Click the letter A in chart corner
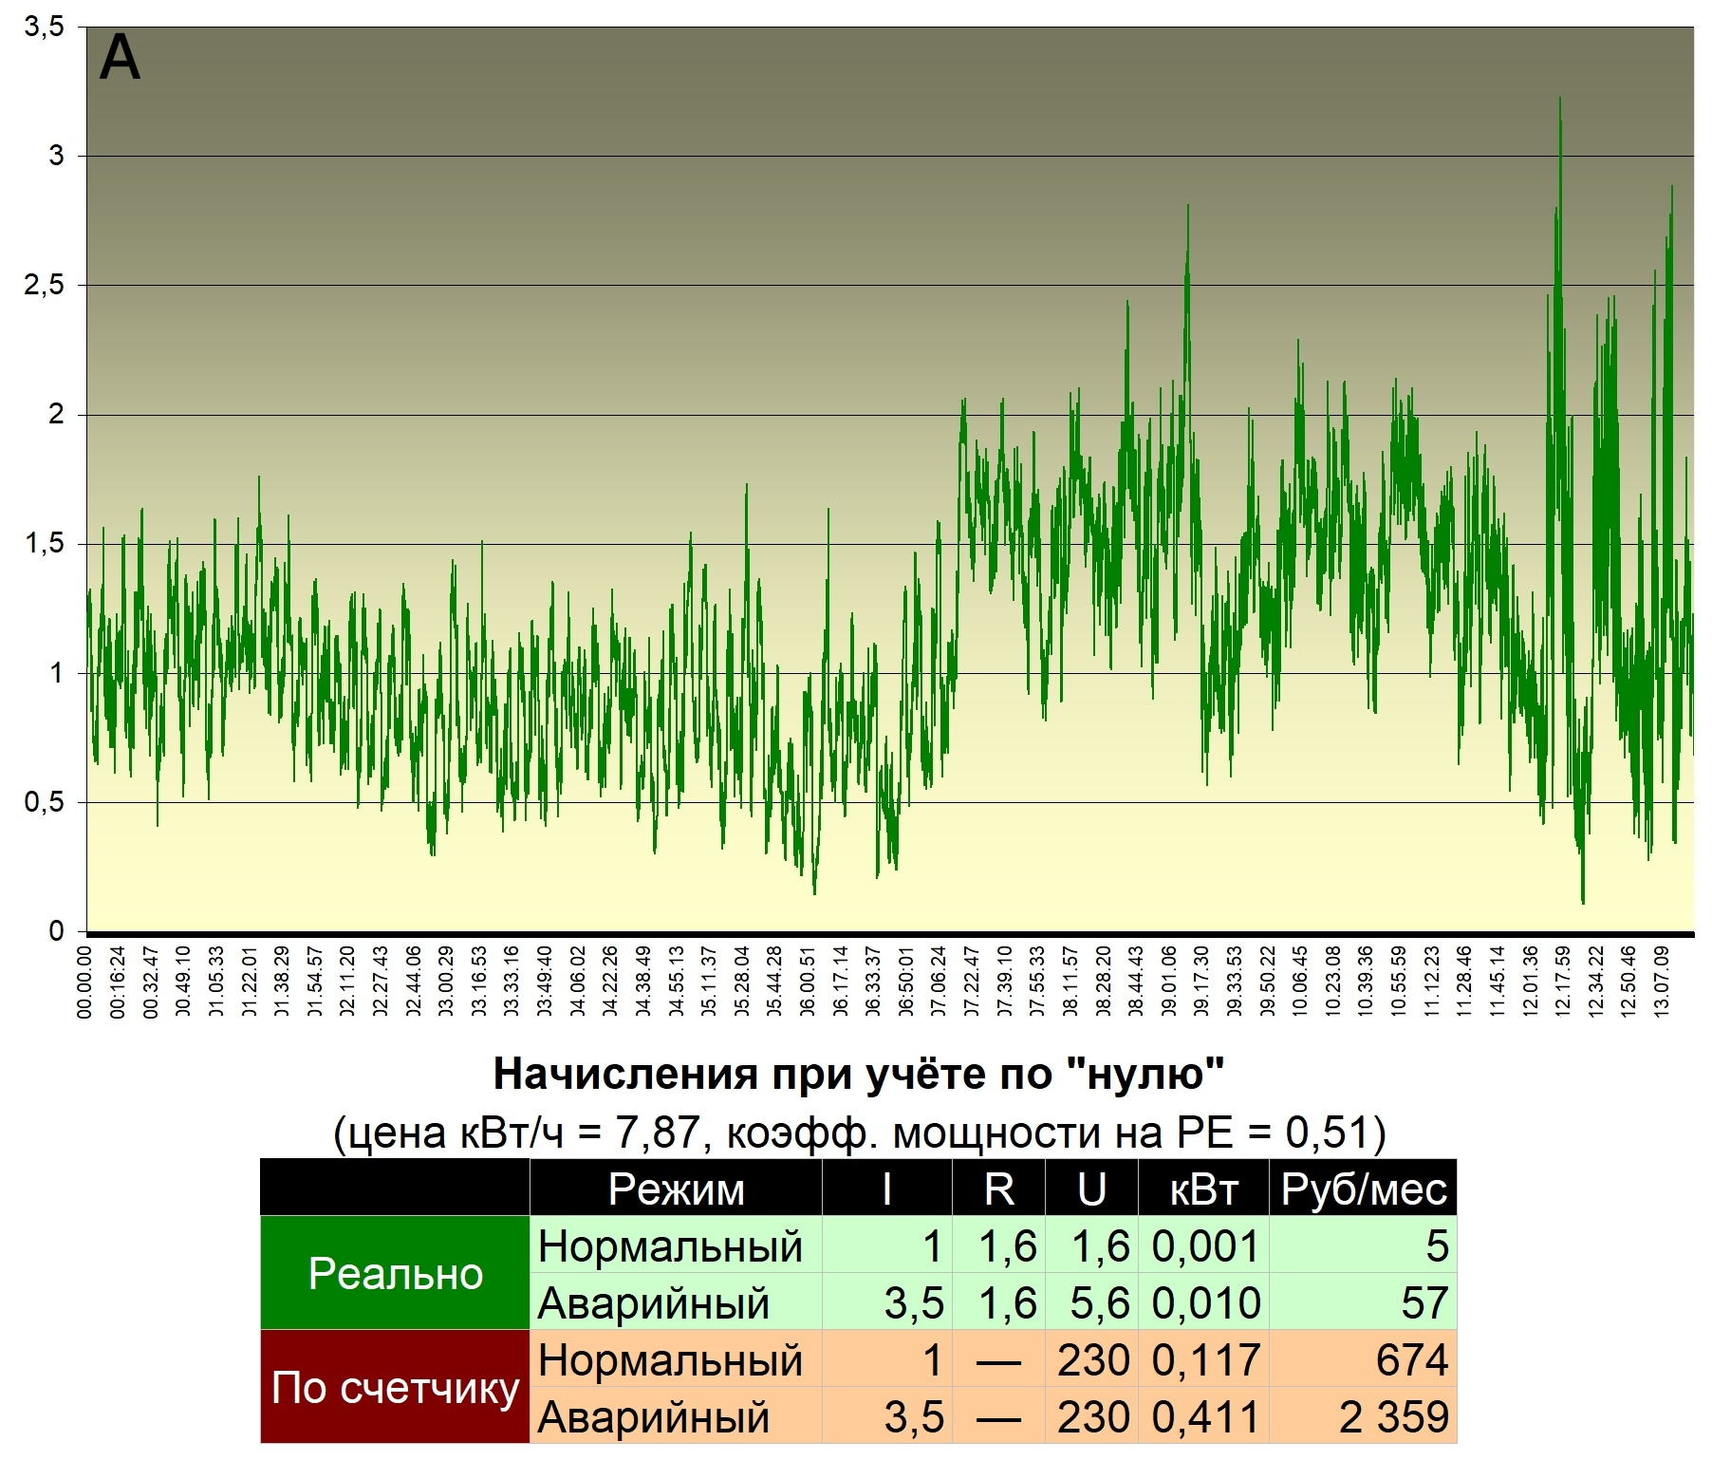This screenshot has height=1479, width=1712. click(x=120, y=59)
